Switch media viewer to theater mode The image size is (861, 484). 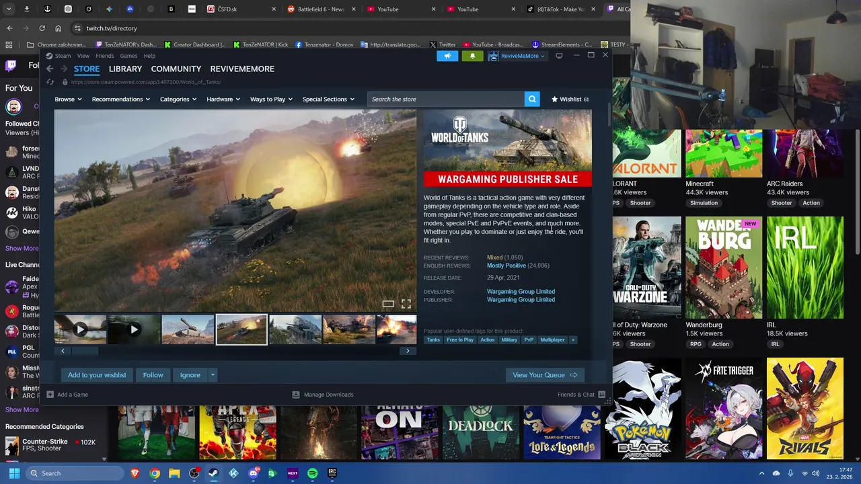pos(388,304)
